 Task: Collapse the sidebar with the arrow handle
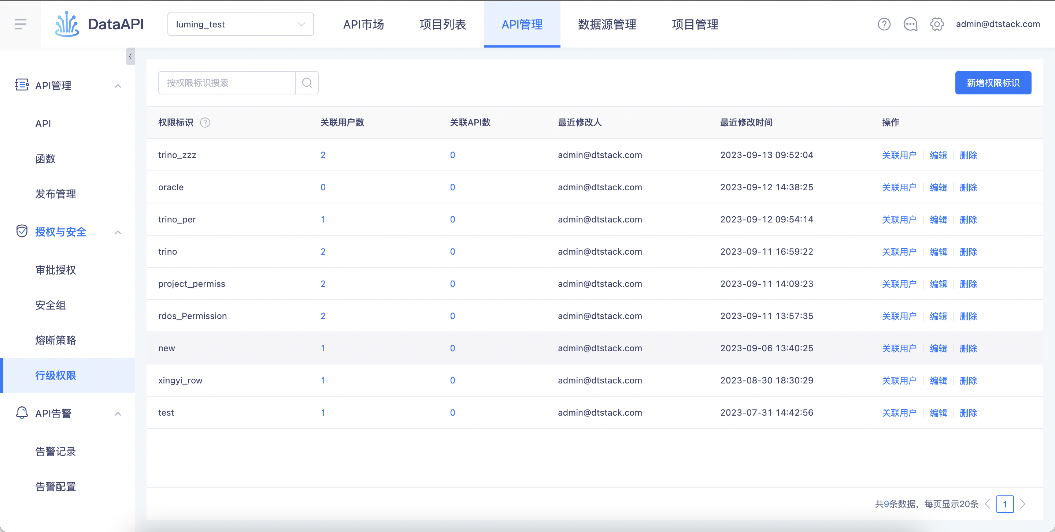[x=130, y=56]
